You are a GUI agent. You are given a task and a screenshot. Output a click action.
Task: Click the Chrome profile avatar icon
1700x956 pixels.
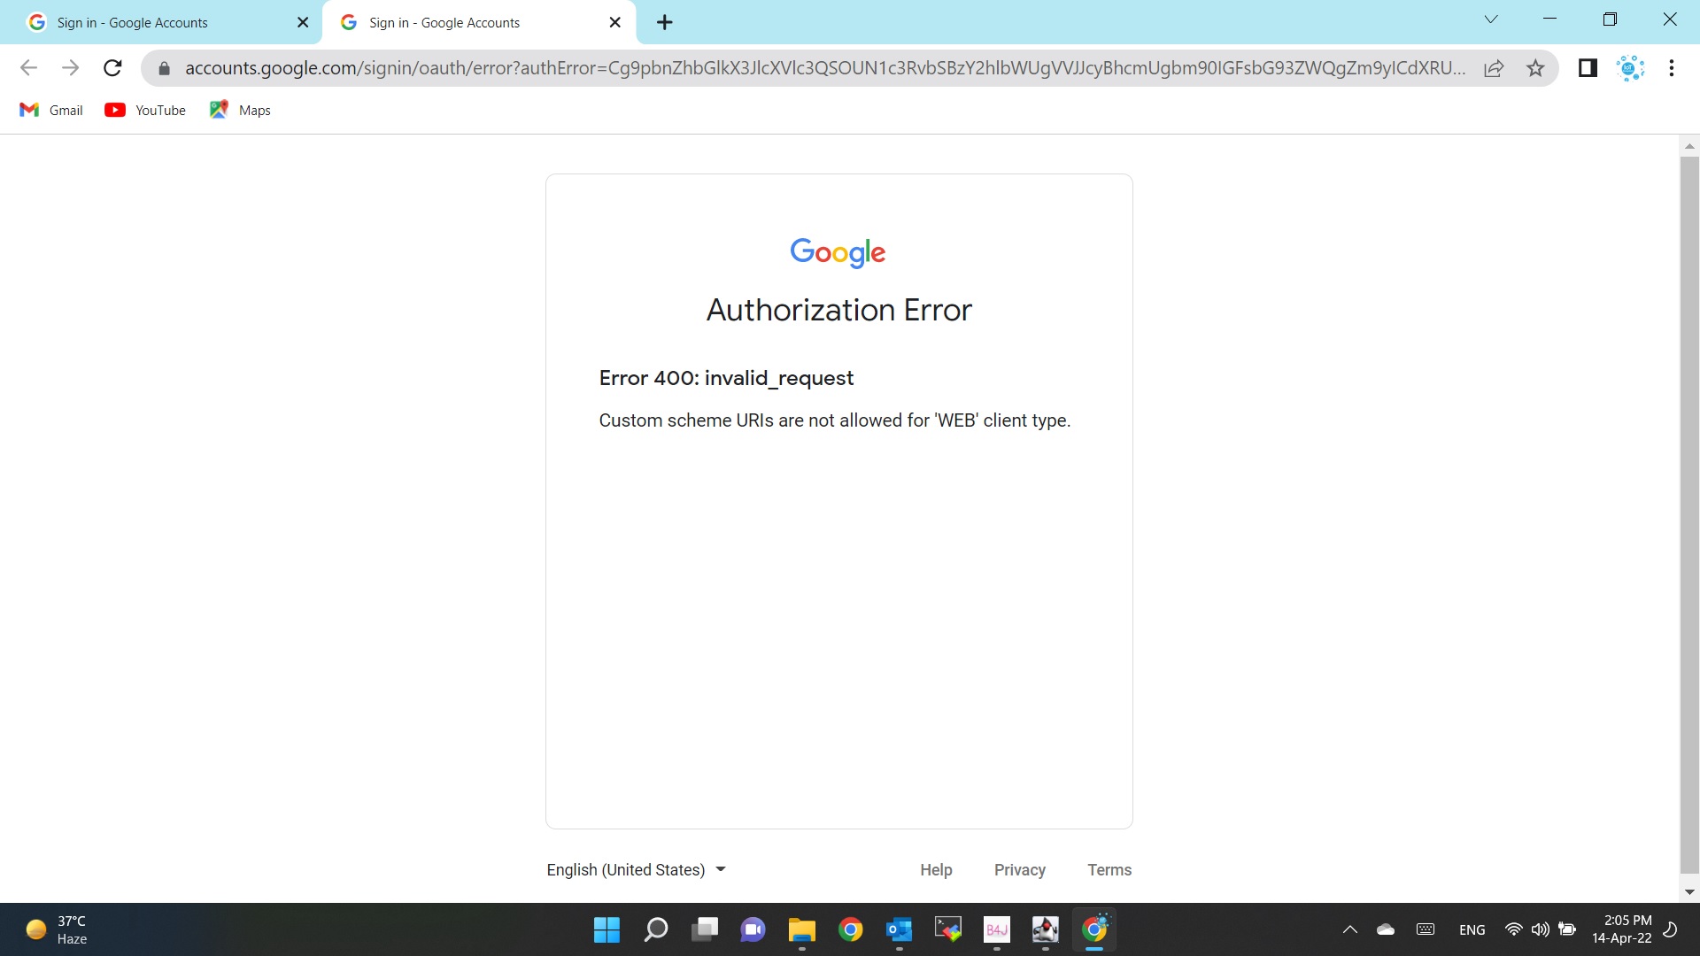point(1630,68)
